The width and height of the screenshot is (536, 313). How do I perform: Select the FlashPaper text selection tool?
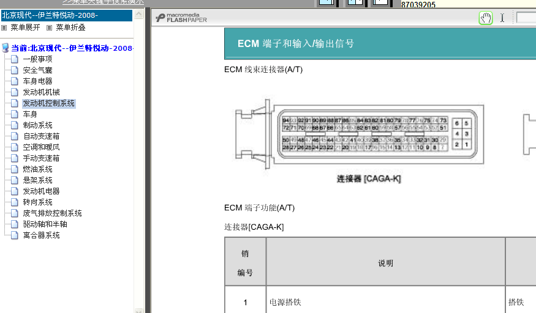point(502,18)
